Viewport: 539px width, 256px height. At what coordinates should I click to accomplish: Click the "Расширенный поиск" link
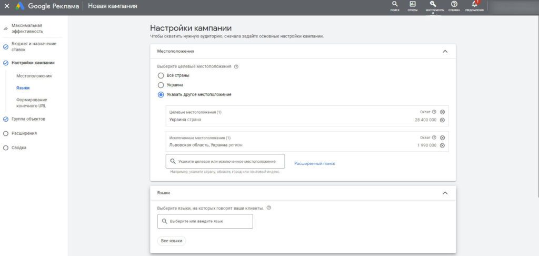[314, 164]
